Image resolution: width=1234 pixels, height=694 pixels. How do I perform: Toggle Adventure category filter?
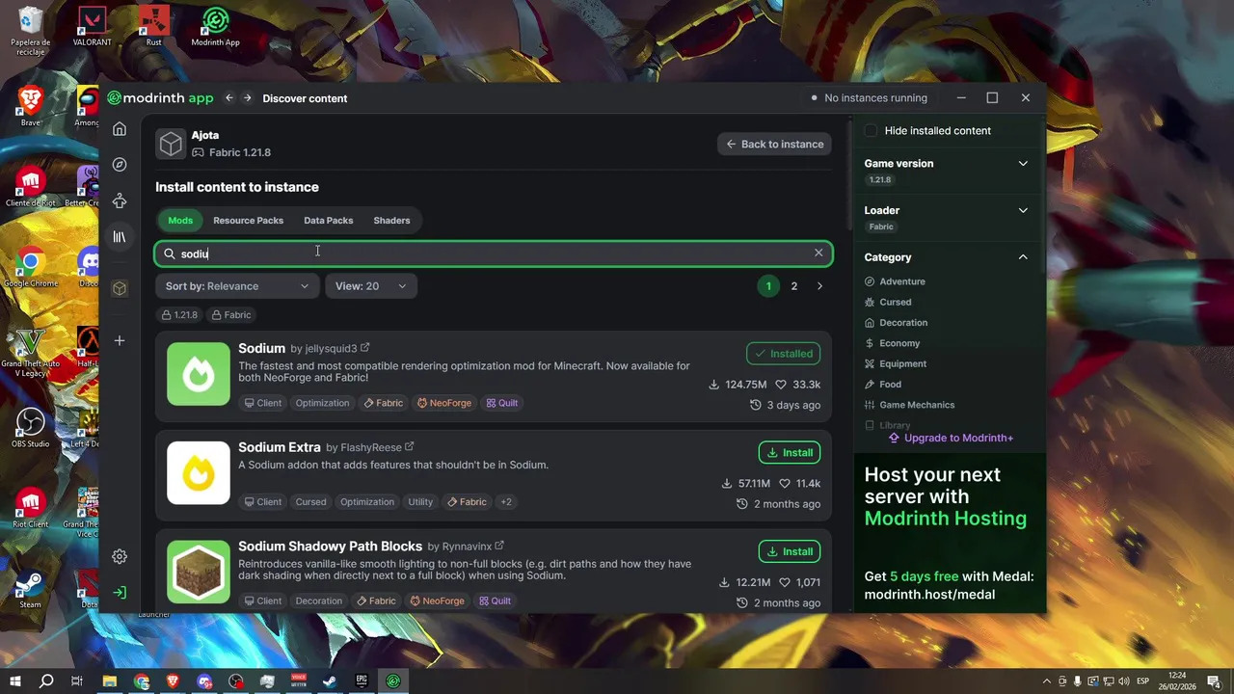[x=895, y=281]
